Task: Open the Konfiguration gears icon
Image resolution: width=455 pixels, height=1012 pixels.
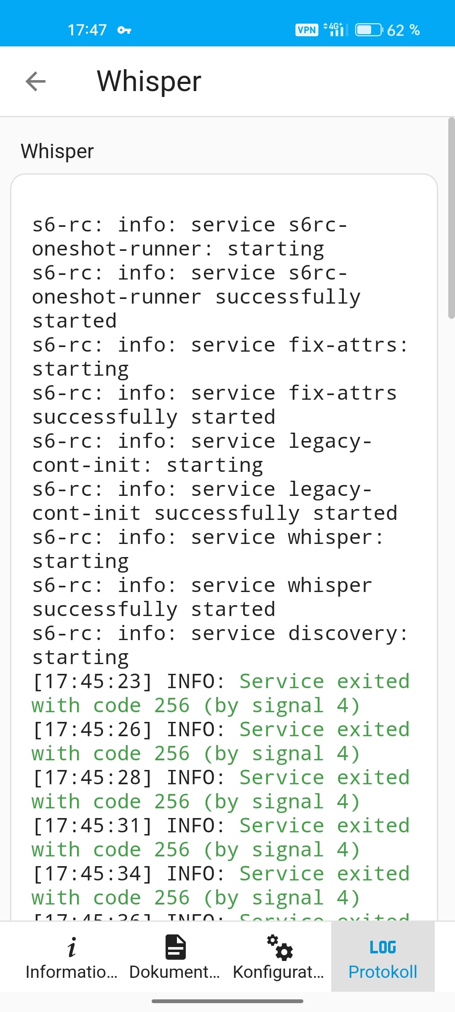Action: tap(280, 947)
